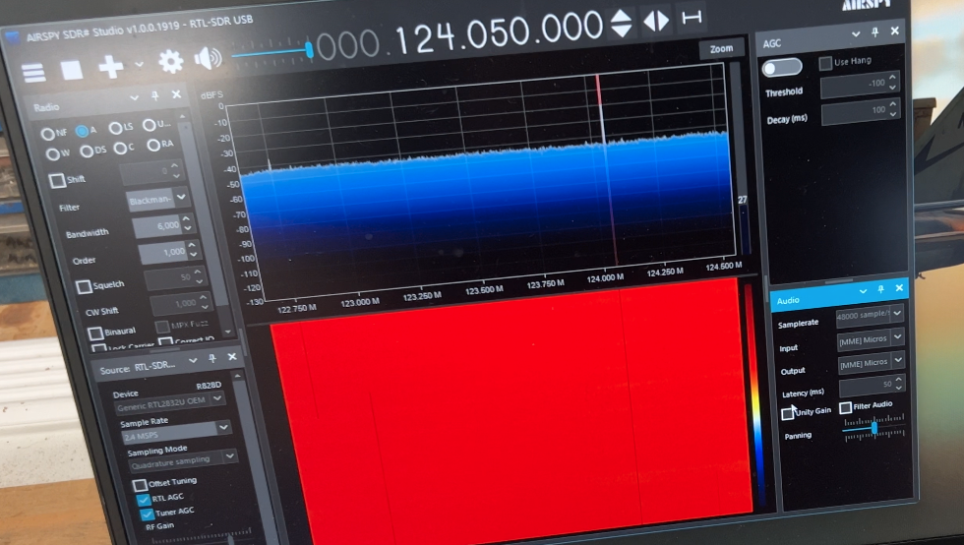Mute audio with the speaker icon
This screenshot has height=545, width=964.
208,58
